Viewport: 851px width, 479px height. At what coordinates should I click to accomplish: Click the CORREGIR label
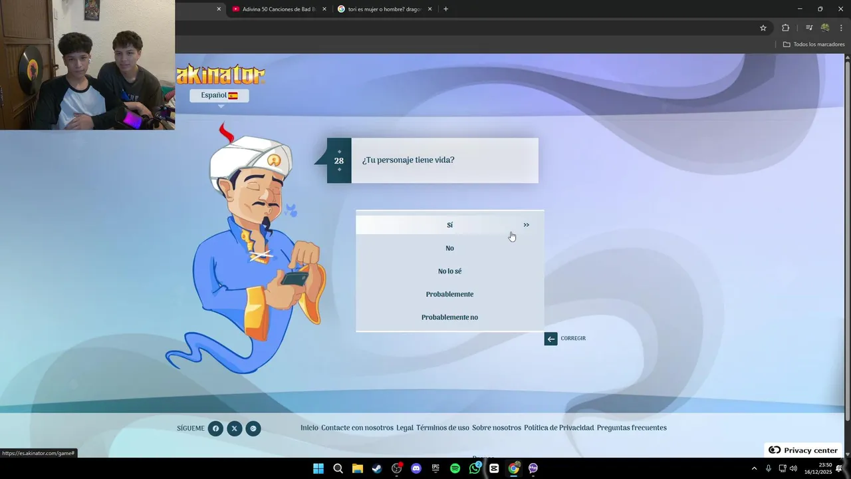coord(573,339)
